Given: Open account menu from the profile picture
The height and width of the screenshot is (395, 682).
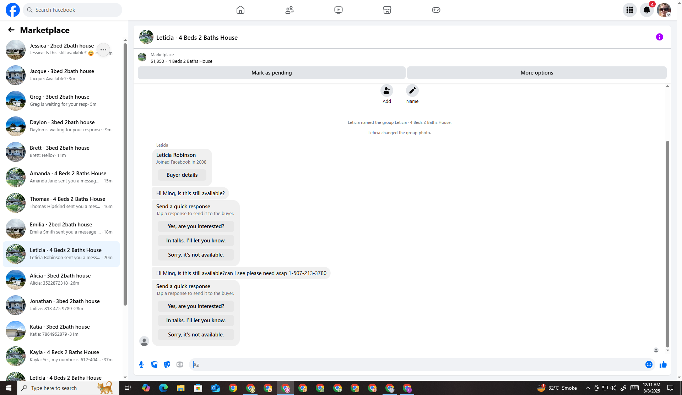Looking at the screenshot, I should [664, 10].
